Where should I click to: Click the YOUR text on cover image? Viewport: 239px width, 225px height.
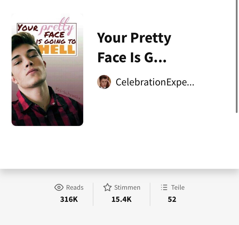point(27,28)
